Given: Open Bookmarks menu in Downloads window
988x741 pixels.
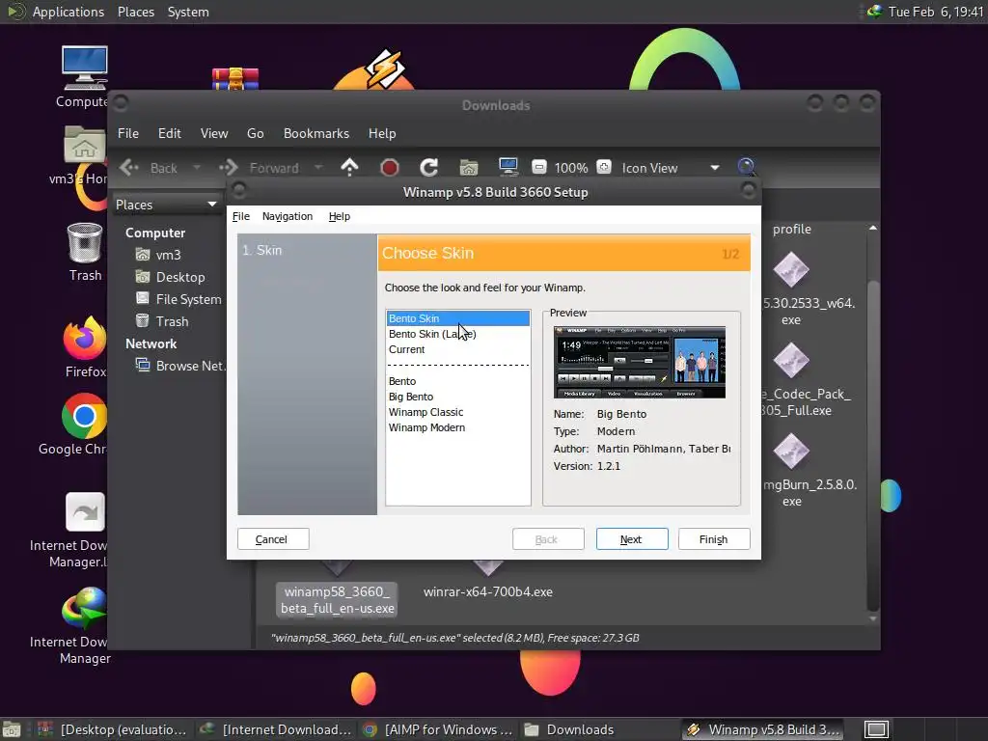Looking at the screenshot, I should pos(316,133).
